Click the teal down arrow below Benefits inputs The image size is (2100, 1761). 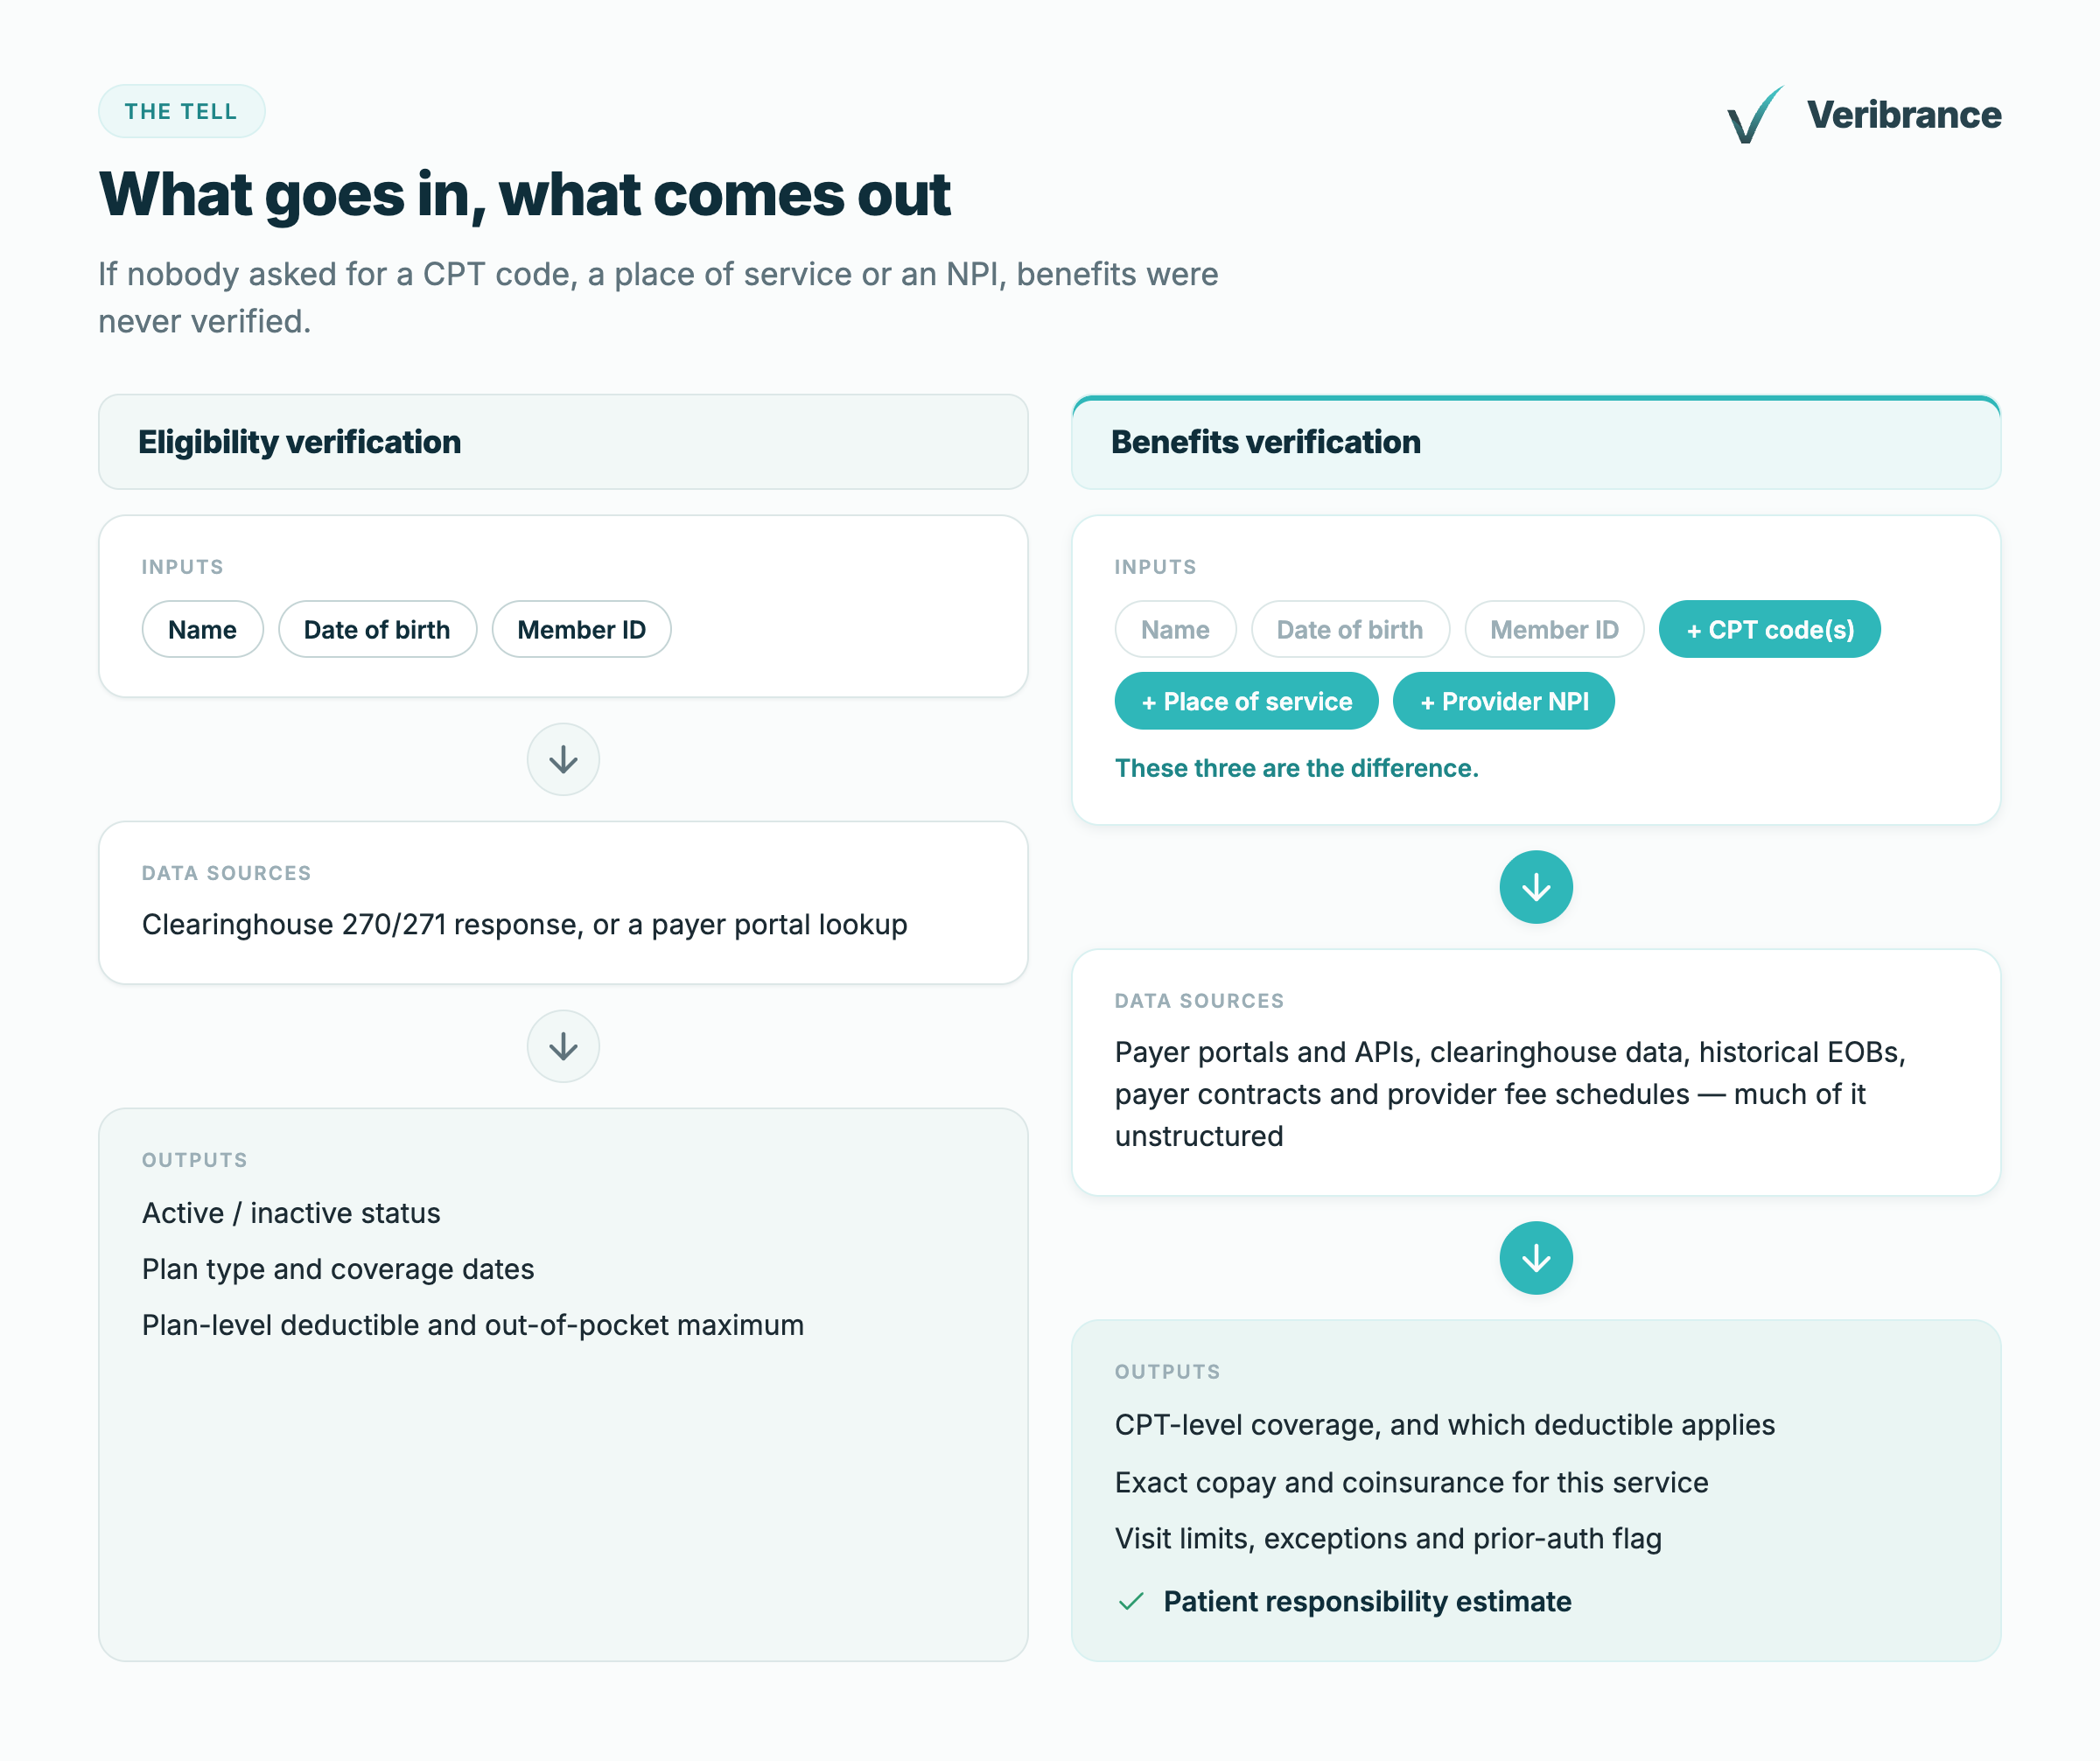[1536, 887]
